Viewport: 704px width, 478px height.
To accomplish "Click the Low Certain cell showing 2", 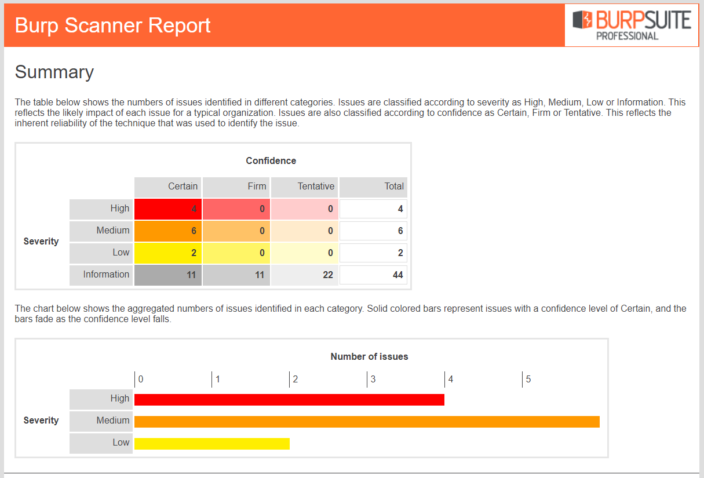I will [x=168, y=253].
